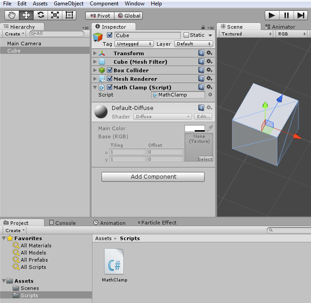Open Default-Diffuse material help icon
311x303 pixels.
pos(201,108)
